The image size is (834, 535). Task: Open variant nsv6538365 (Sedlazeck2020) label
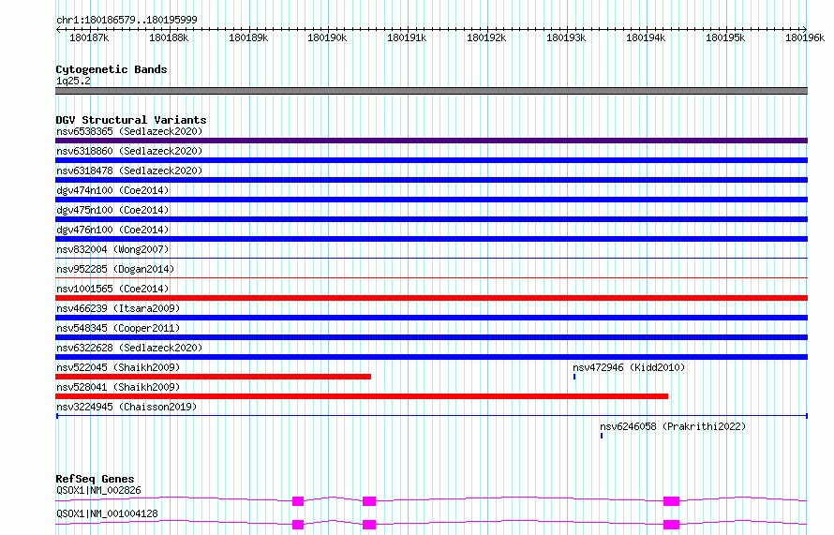(x=129, y=131)
